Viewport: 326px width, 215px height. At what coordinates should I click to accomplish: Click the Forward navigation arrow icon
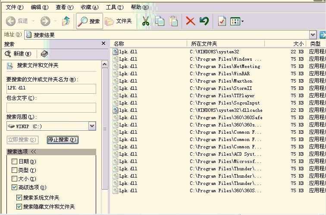click(x=45, y=21)
